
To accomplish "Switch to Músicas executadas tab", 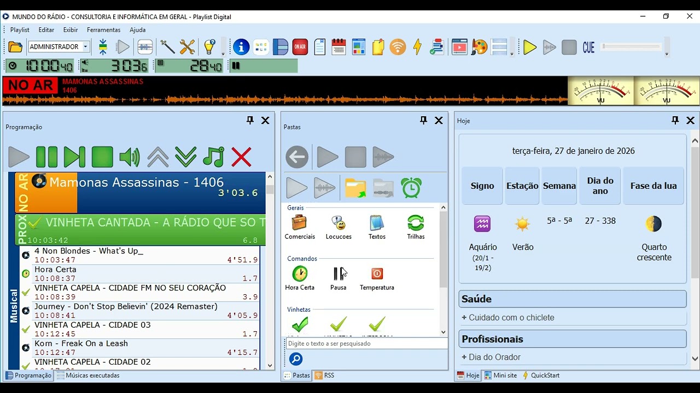I will click(x=88, y=376).
